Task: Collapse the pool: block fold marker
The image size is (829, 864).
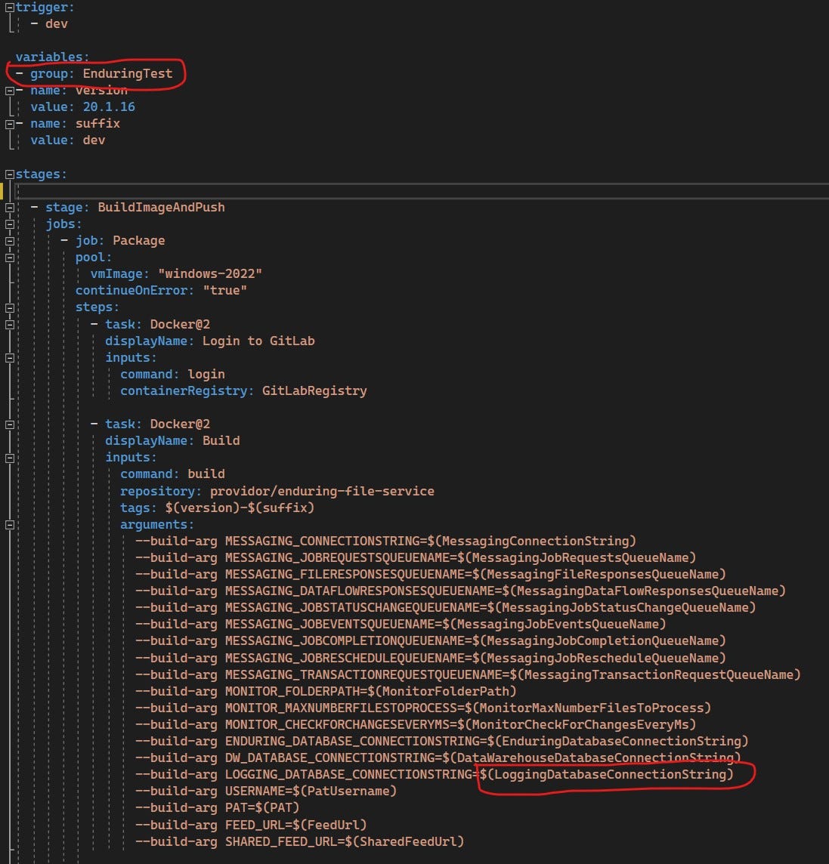Action: tap(9, 258)
